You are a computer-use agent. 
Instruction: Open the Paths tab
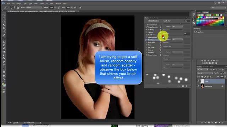pos(212,67)
